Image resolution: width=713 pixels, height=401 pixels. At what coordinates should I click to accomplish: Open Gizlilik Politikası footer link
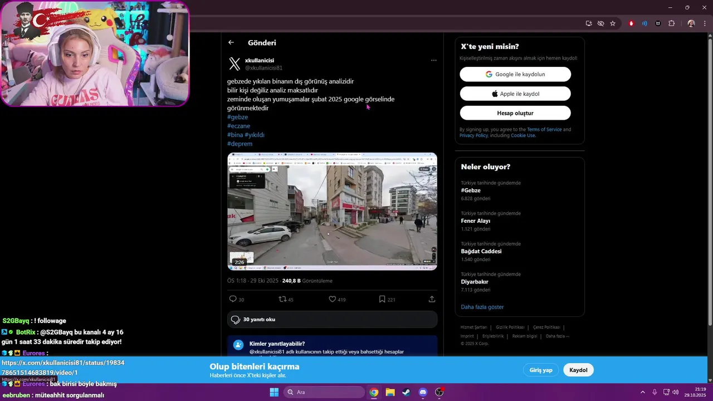pos(510,327)
